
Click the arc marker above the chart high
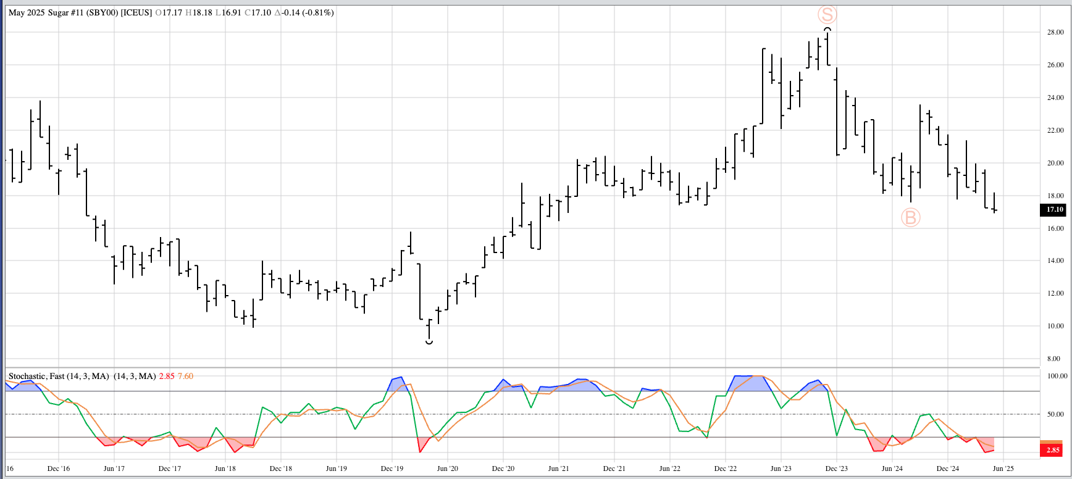click(827, 28)
